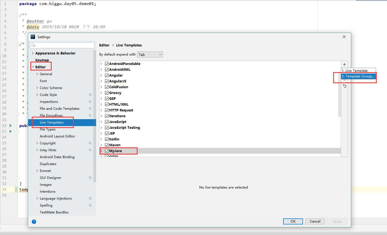Expand the Emmet node arrow
Image resolution: width=387 pixels, height=235 pixels.
click(x=37, y=171)
